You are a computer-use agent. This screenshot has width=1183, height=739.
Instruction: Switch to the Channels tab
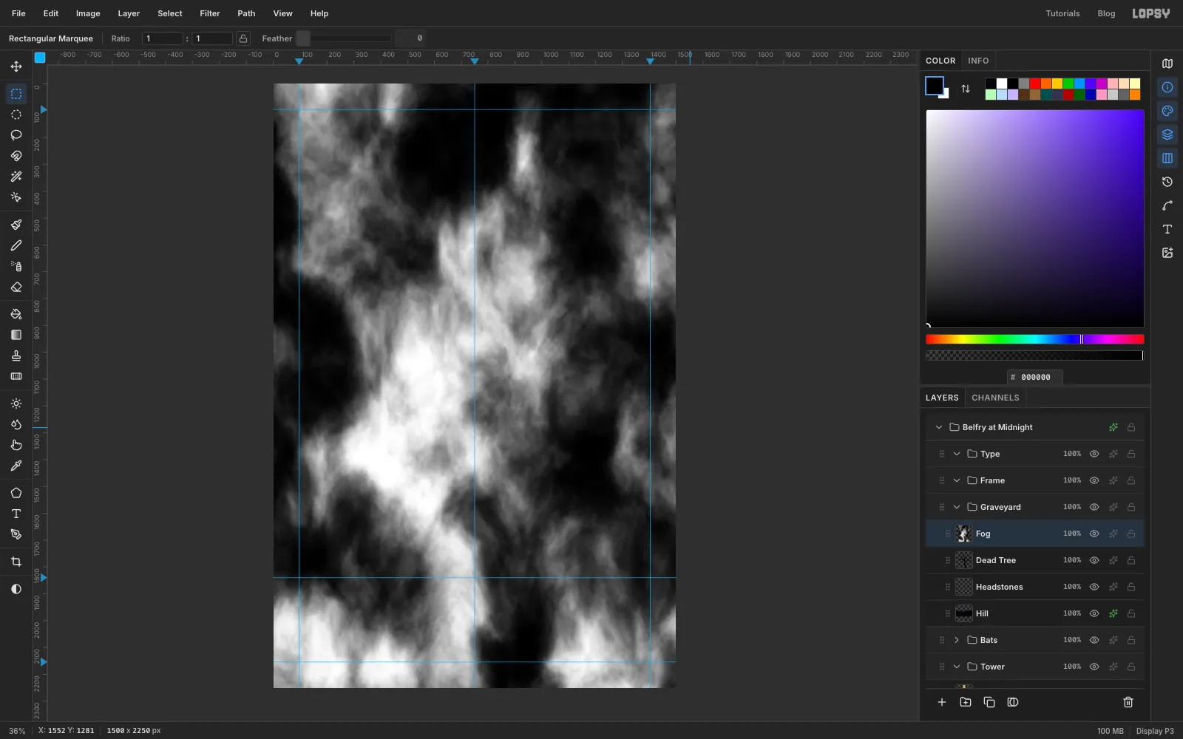995,398
